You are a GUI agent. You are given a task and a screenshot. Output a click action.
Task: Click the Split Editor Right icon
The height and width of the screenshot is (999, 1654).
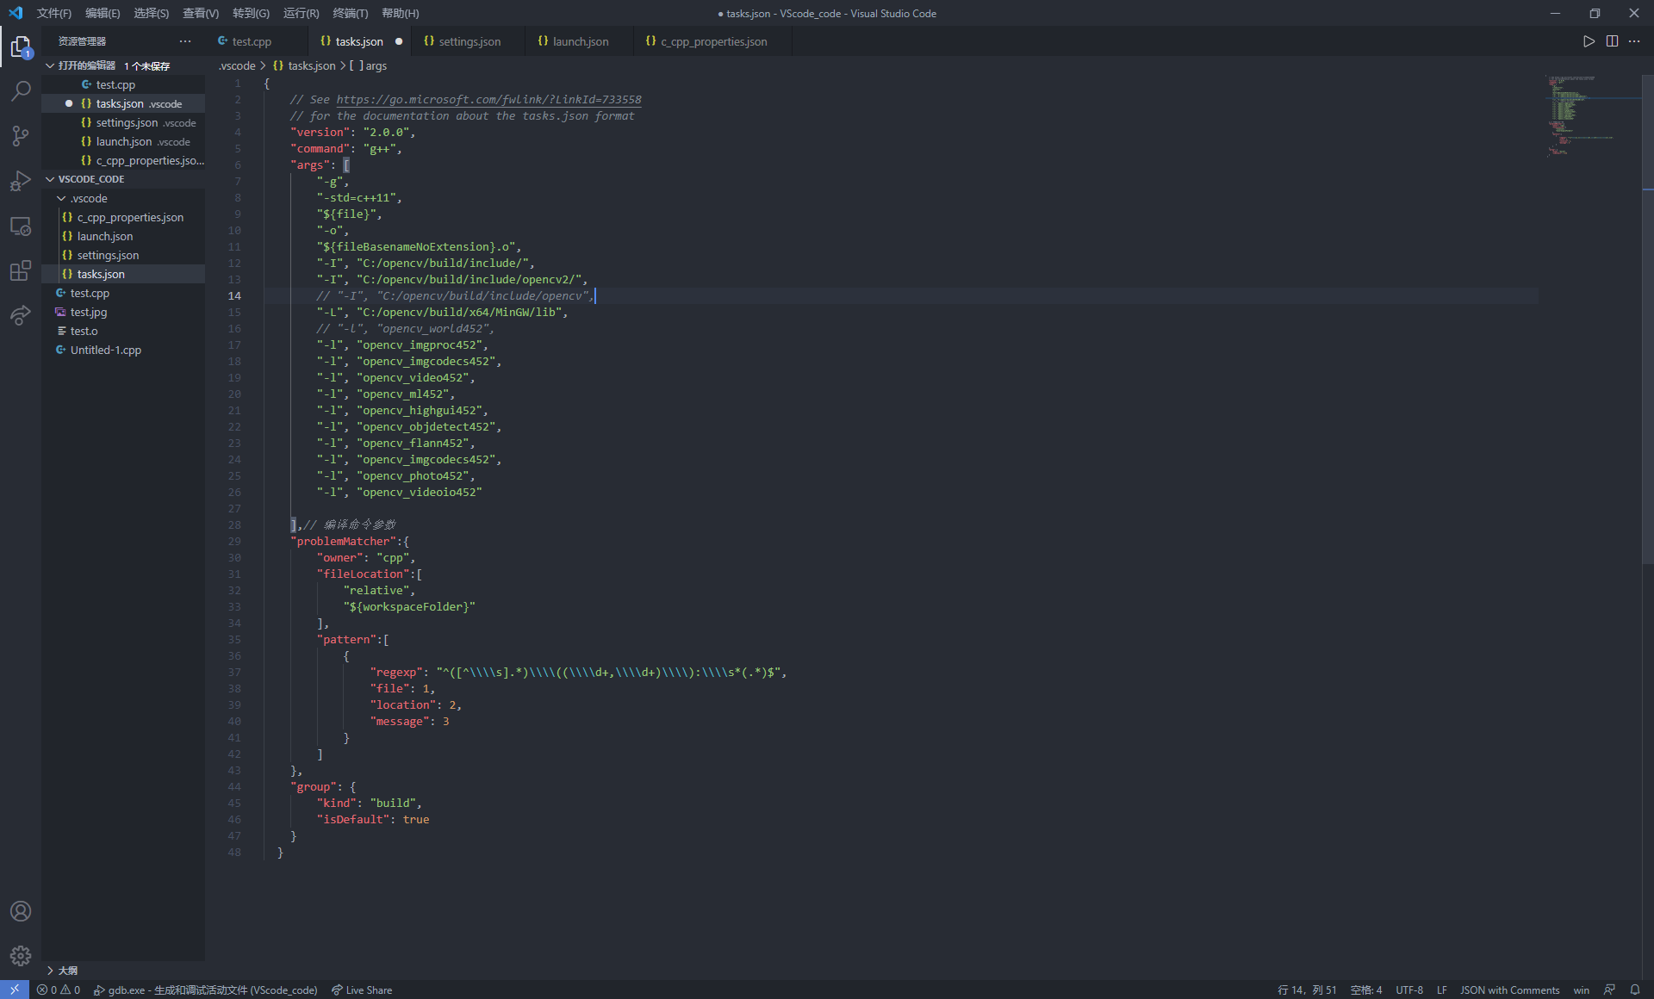click(1612, 41)
